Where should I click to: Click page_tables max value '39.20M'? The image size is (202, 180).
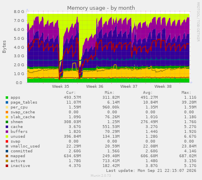click(x=189, y=102)
